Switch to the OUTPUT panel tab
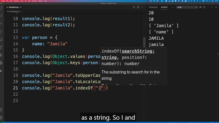 click(x=164, y=7)
